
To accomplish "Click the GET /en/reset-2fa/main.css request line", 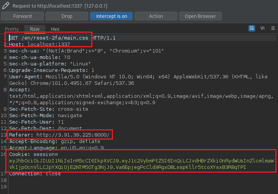I will 49,38.
